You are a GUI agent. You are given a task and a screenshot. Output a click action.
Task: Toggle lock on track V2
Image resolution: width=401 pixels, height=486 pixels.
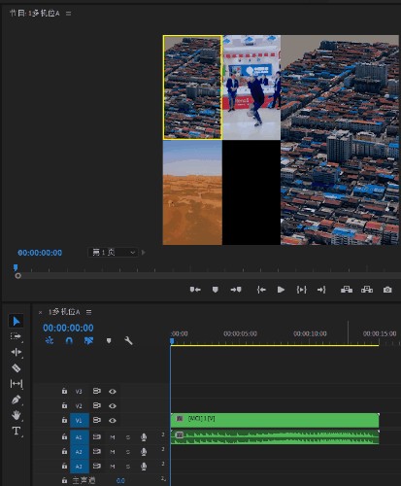pos(64,405)
